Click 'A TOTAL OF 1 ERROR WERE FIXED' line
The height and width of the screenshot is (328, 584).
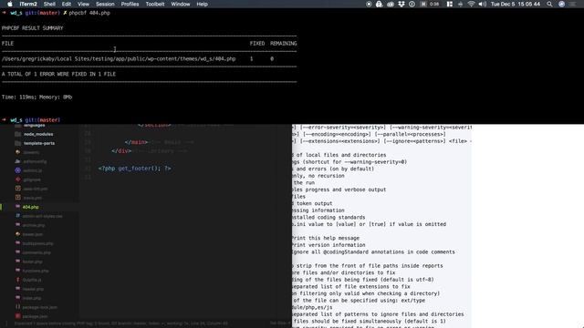(x=58, y=74)
